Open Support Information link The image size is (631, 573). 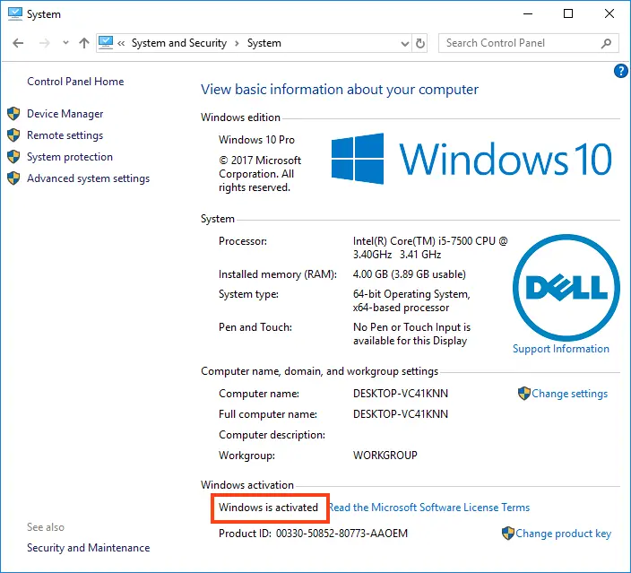tap(560, 349)
